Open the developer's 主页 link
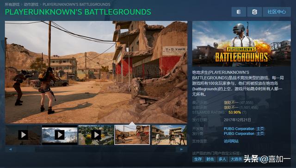The height and width of the screenshot is (168, 296). click(260, 129)
